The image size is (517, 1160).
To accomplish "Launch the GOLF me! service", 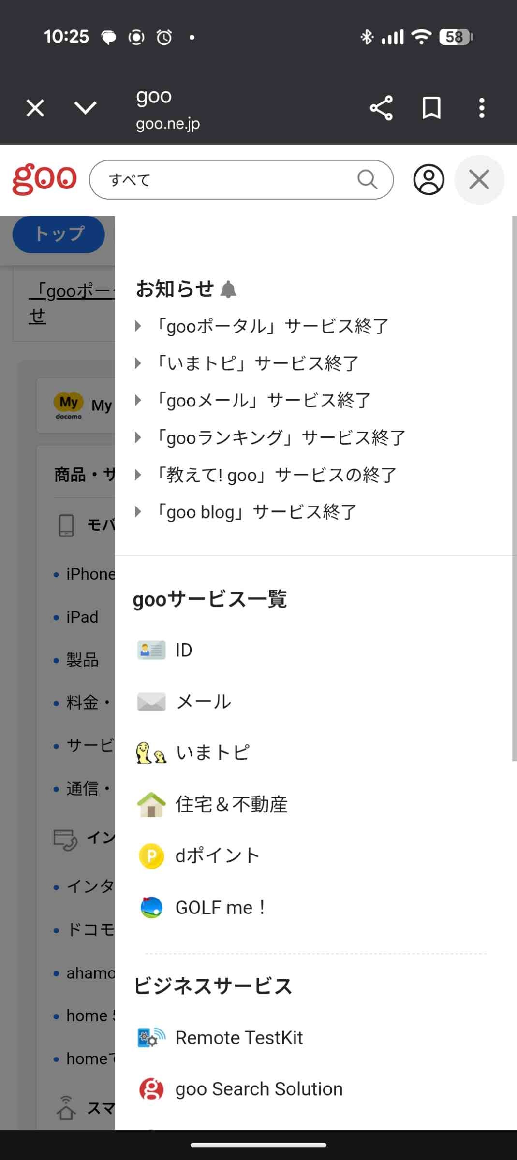I will click(220, 907).
